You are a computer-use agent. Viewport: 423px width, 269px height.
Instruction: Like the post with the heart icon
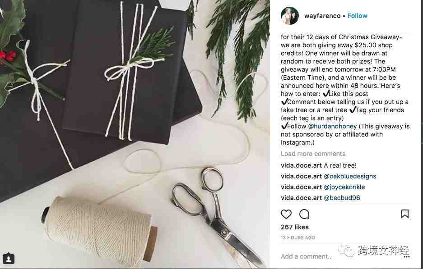click(x=286, y=214)
